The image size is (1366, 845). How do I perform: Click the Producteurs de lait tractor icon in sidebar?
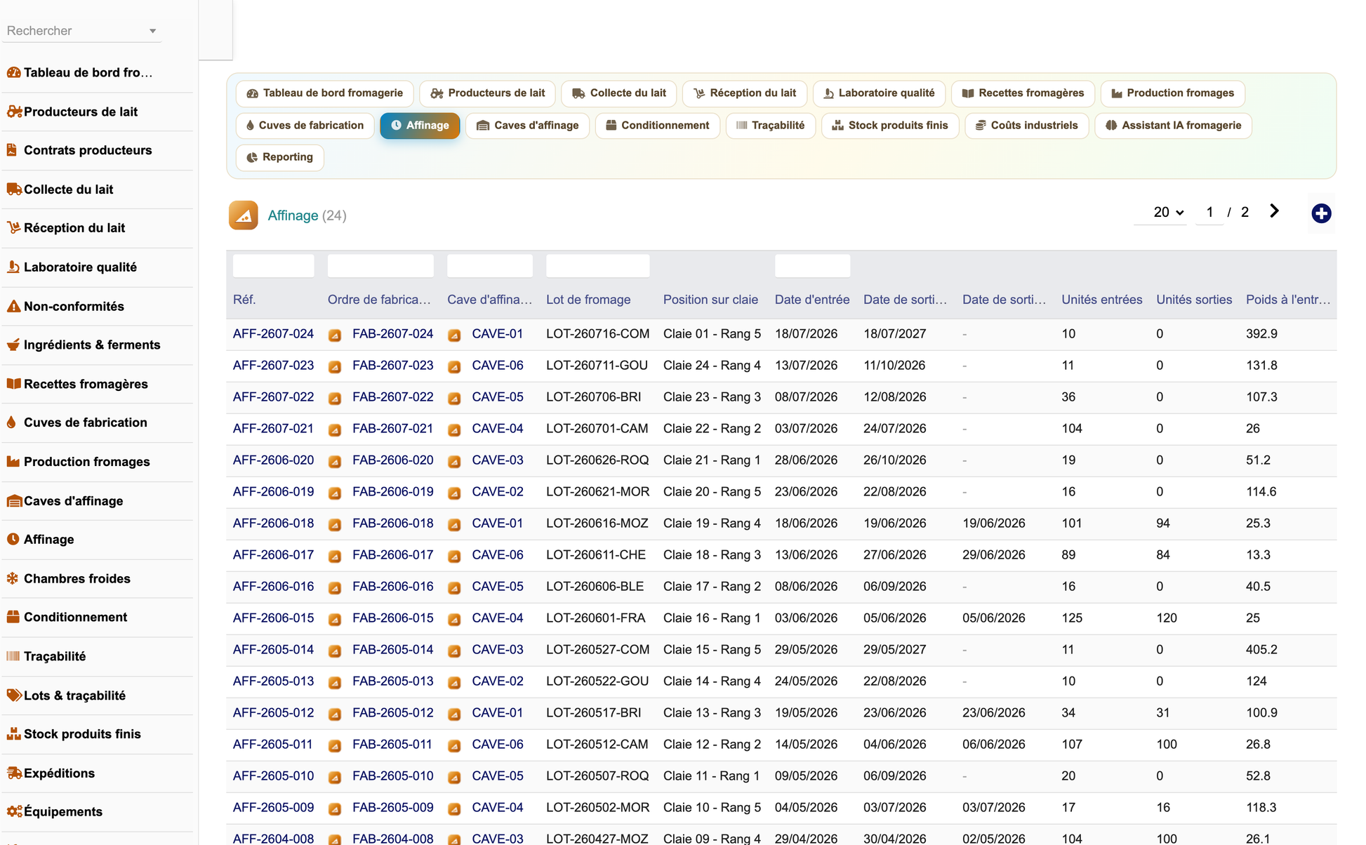pyautogui.click(x=13, y=112)
